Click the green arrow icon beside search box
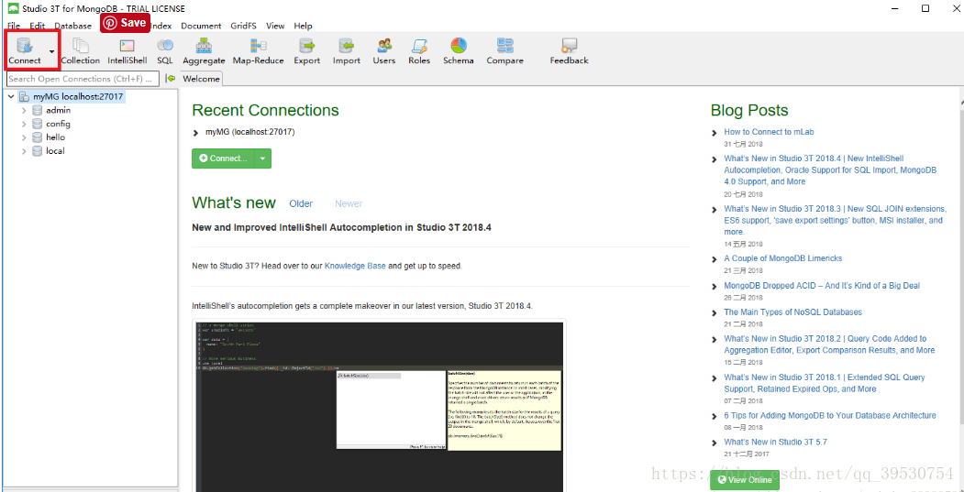Viewport: 964px width, 492px height. point(171,79)
